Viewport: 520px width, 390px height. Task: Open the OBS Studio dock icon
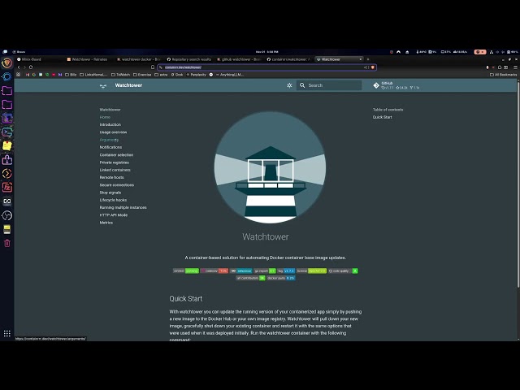[7, 215]
